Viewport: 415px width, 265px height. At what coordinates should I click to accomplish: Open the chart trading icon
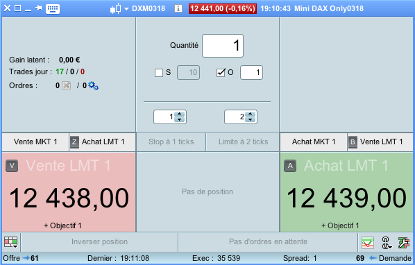(x=368, y=242)
